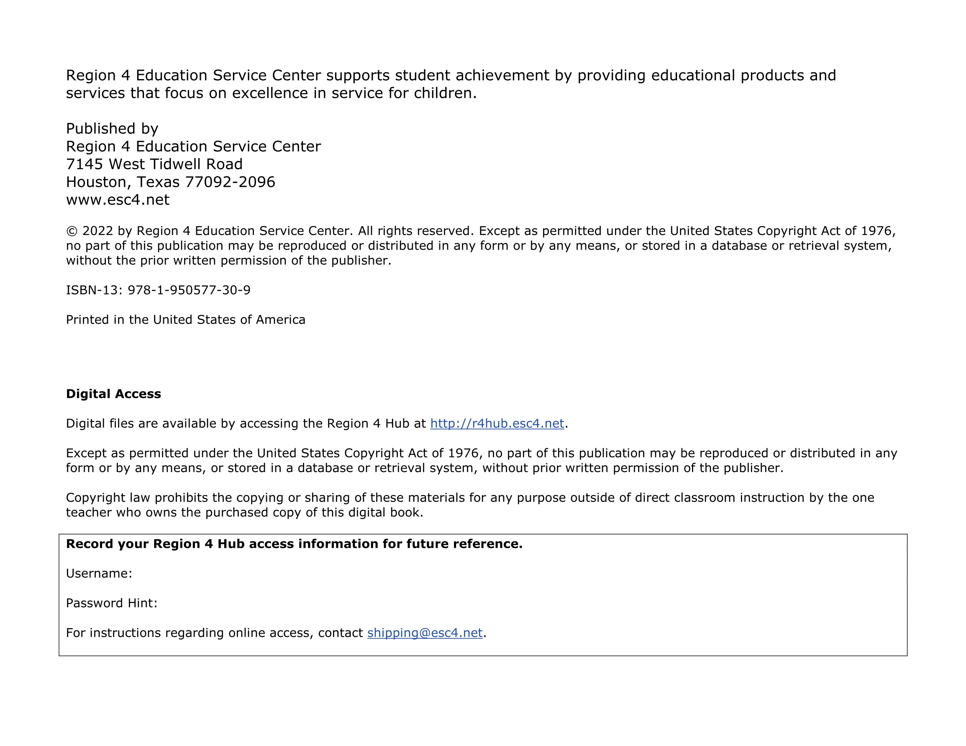Click the © 2022 copyright notice paragraph
This screenshot has width=966, height=746.
coord(480,245)
